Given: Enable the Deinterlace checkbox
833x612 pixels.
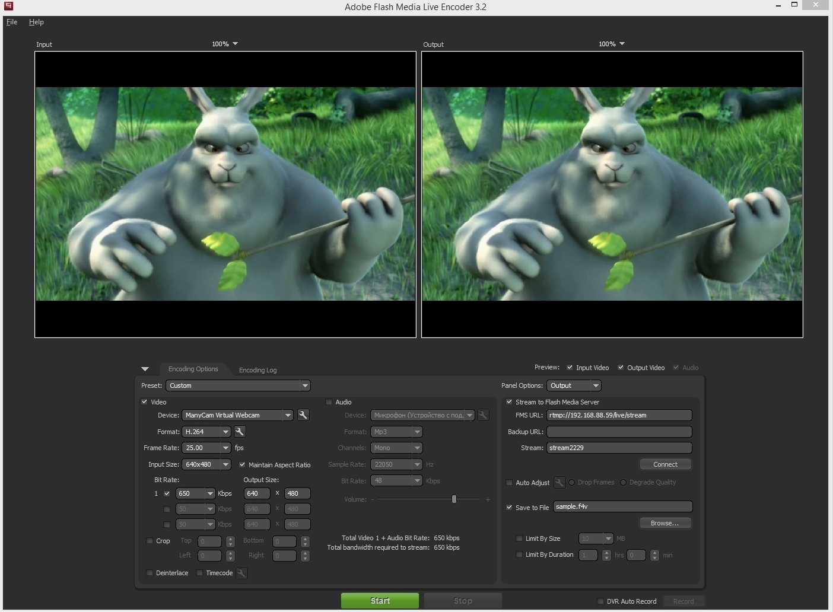Looking at the screenshot, I should pos(150,573).
